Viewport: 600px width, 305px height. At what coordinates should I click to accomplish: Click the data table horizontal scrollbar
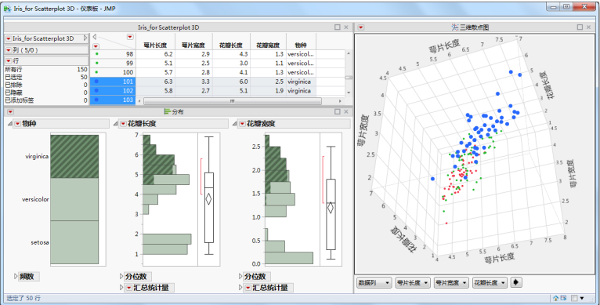(233, 101)
